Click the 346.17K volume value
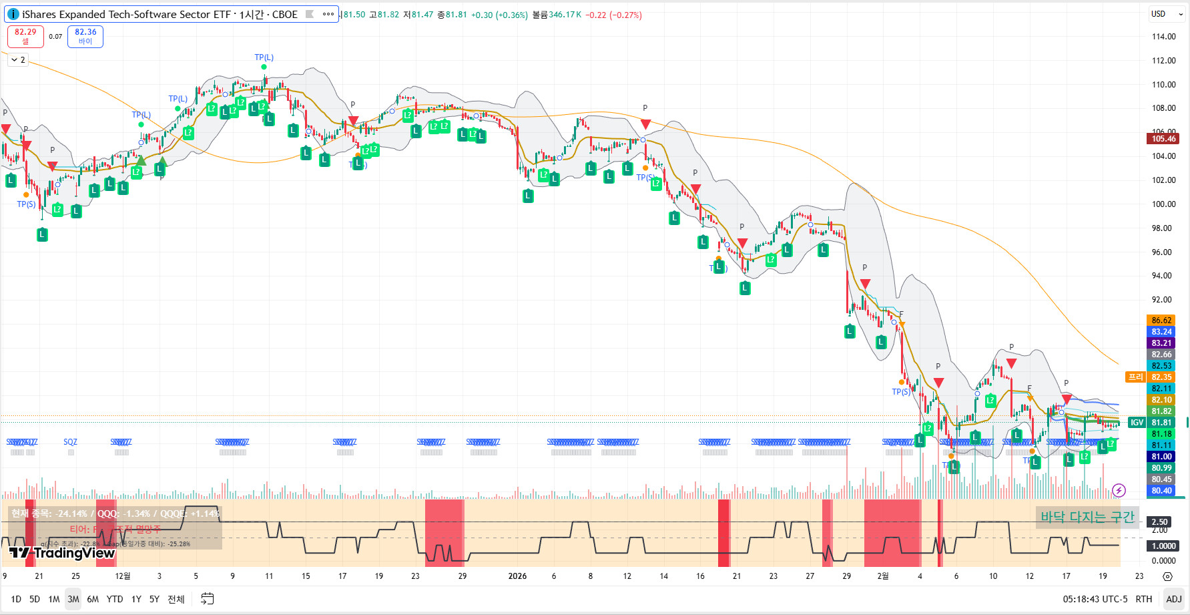The width and height of the screenshot is (1190, 615). point(565,15)
